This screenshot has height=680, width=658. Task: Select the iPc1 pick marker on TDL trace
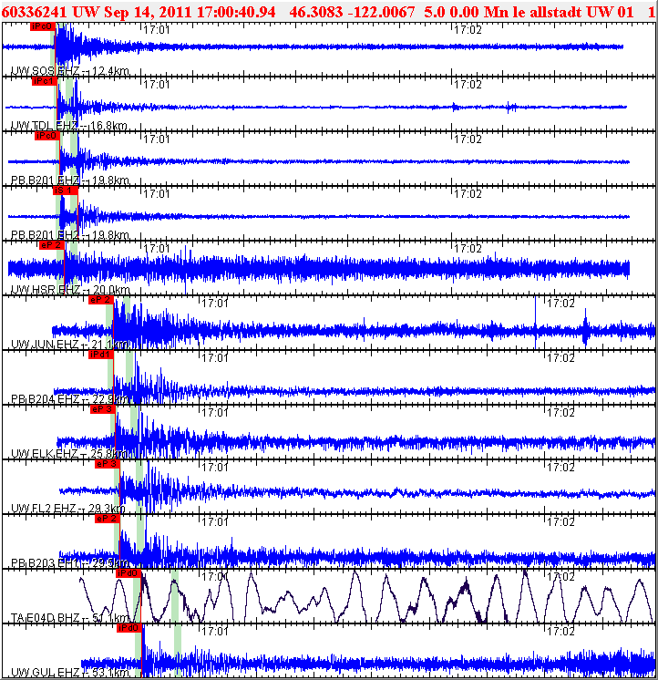tap(45, 81)
